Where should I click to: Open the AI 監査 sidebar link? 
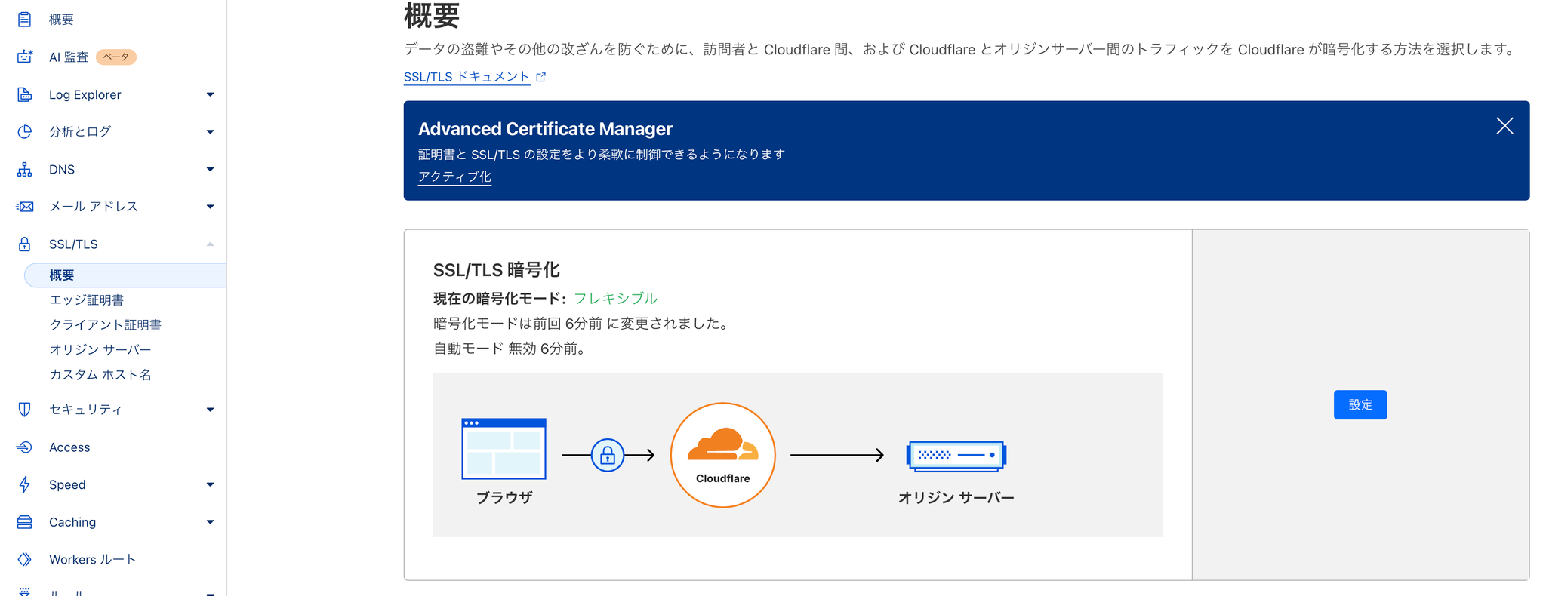coord(69,57)
